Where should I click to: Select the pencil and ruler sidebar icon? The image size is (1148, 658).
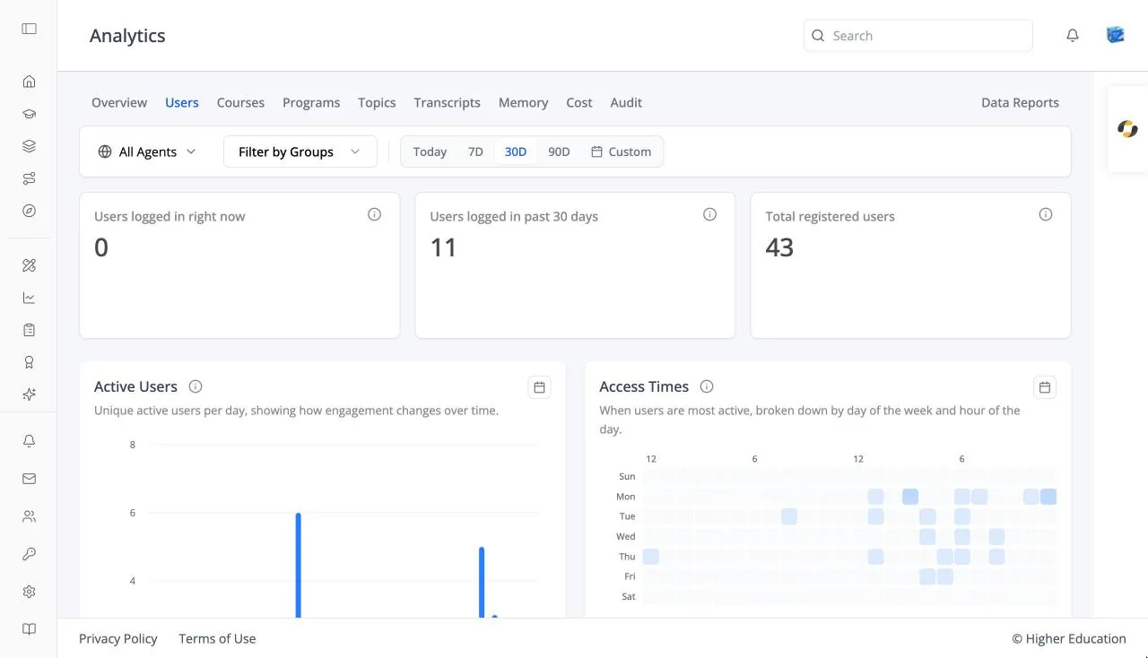click(29, 265)
